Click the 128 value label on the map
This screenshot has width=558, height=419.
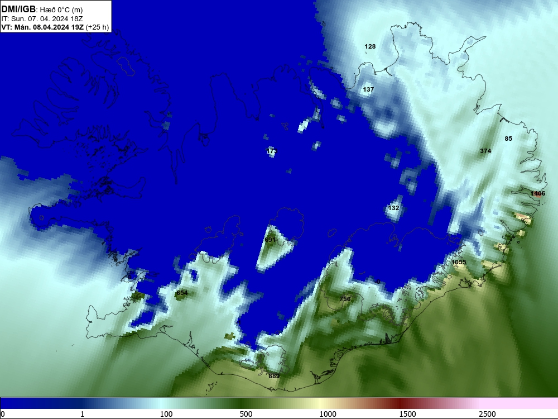pyautogui.click(x=370, y=46)
